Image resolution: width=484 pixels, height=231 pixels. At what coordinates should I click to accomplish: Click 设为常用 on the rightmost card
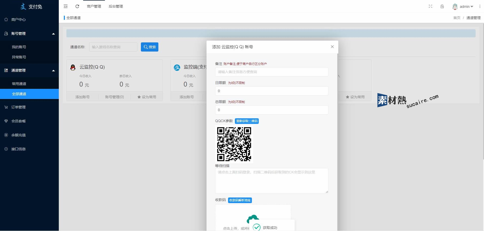pos(355,97)
